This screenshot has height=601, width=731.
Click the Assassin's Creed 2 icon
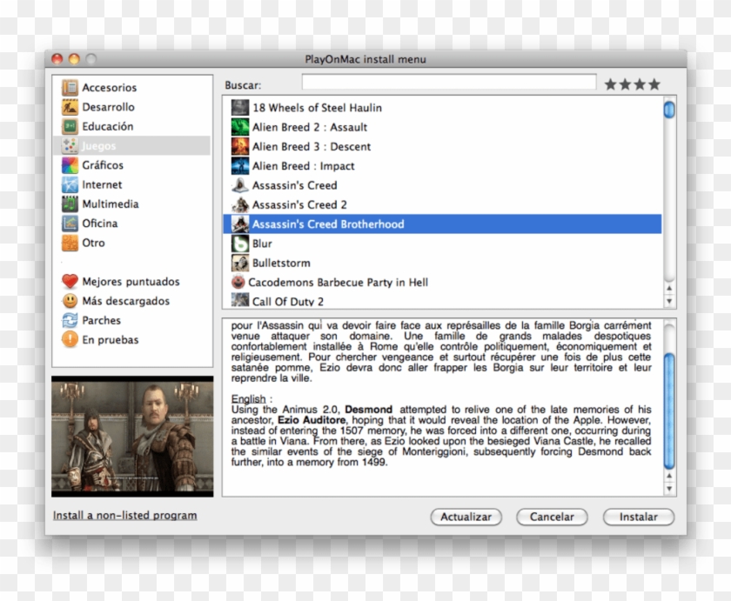240,204
